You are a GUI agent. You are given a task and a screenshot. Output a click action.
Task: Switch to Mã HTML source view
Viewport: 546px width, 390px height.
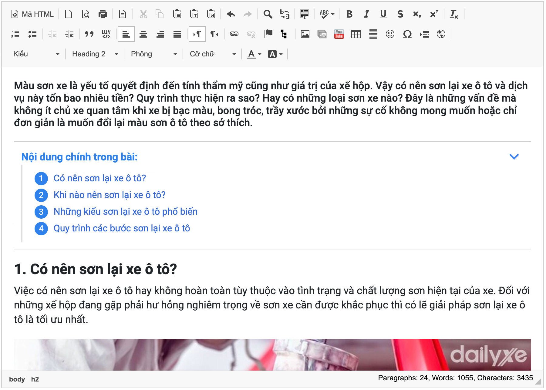[32, 14]
